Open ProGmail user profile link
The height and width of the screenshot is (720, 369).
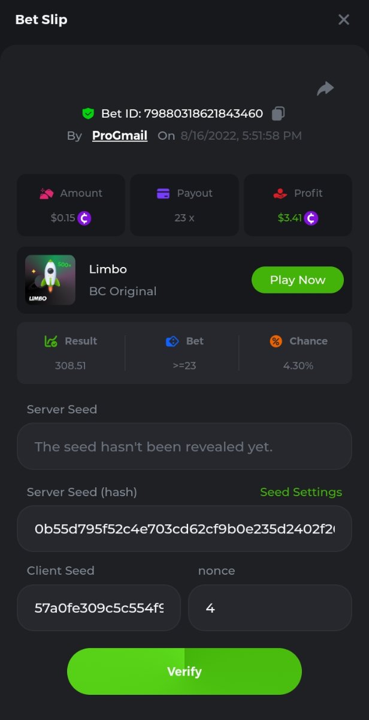120,136
